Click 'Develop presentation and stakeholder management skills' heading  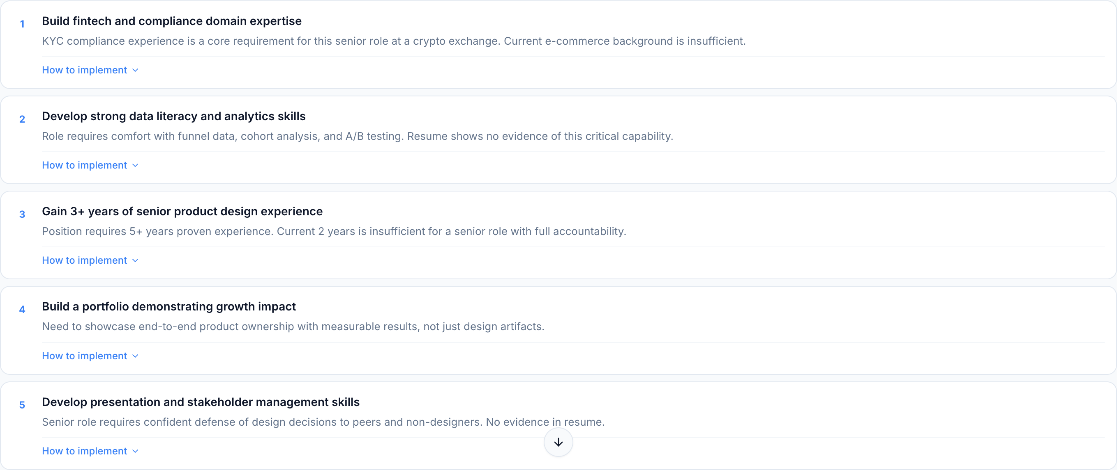tap(201, 402)
